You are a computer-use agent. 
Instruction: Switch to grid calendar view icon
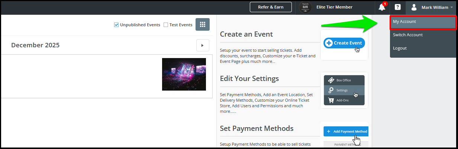[203, 24]
